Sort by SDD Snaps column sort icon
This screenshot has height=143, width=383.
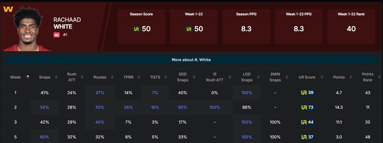click(193, 77)
